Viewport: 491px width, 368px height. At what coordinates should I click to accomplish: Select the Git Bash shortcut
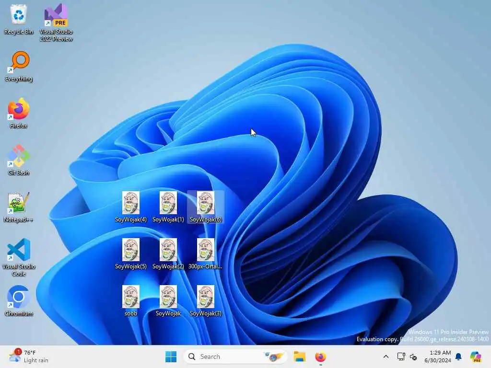tap(19, 160)
